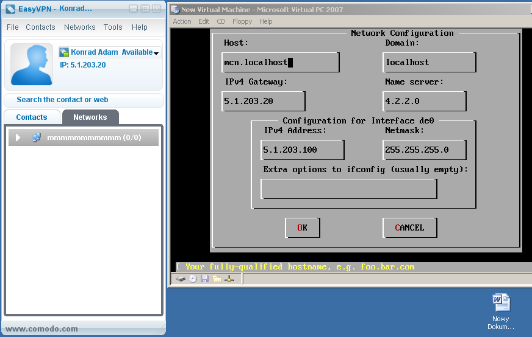Click the shared folder status icon
Image resolution: width=532 pixels, height=337 pixels.
click(x=217, y=279)
